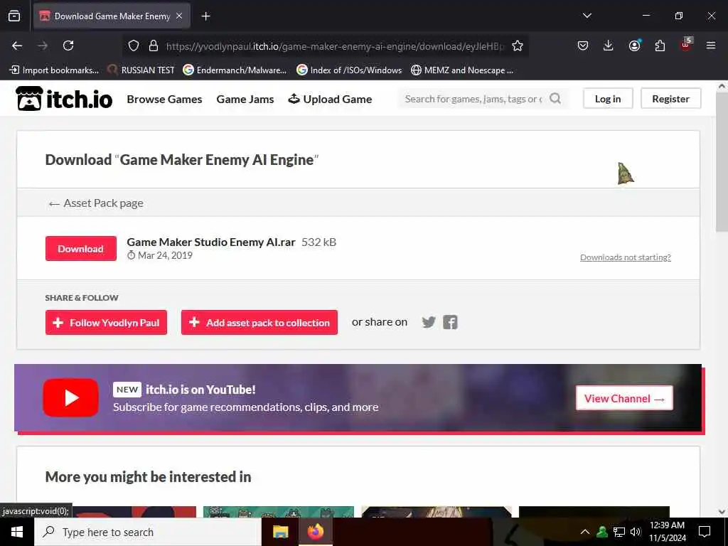Open the Firefox account icon
The width and height of the screenshot is (728, 546).
point(634,45)
